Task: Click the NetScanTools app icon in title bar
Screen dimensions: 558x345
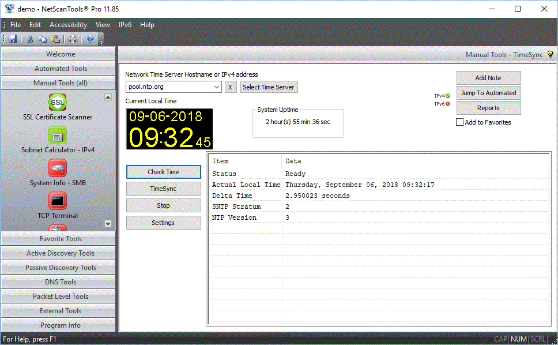Action: pos(10,9)
